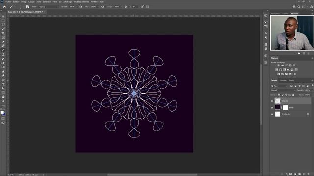Image resolution: width=314 pixels, height=176 pixels.
Task: Open the Modules externes menu
Action: pos(81,2)
